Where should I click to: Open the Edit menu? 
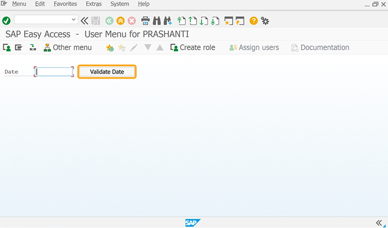tap(40, 4)
